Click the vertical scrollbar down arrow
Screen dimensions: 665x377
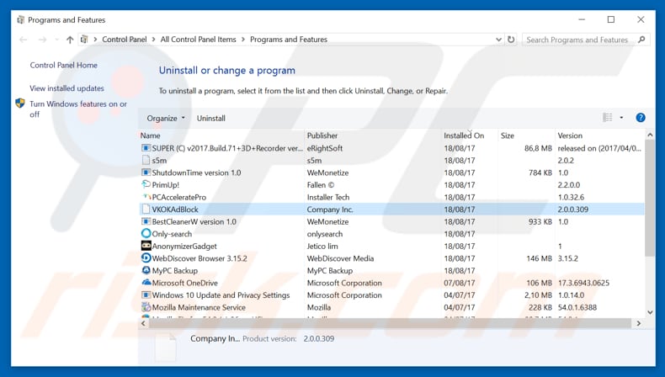[x=650, y=312]
